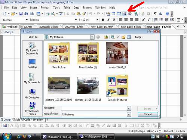Apply Bold formatting
This screenshot has width=187, height=140.
pyautogui.click(x=103, y=20)
